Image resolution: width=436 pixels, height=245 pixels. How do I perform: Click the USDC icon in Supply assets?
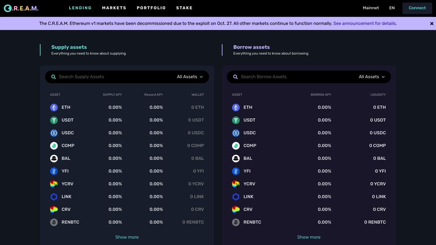(x=54, y=133)
